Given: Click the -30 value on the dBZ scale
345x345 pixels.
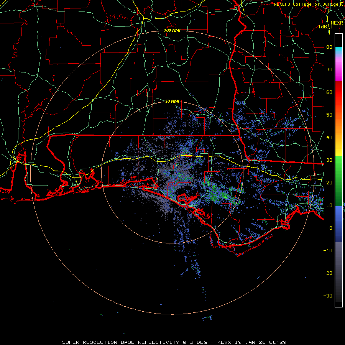Looking at the screenshot, I should point(328,296).
